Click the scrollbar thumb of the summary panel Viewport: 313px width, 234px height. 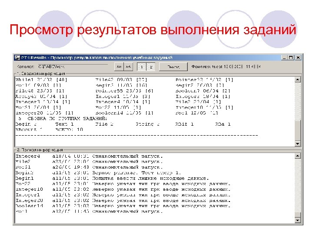coord(297,130)
